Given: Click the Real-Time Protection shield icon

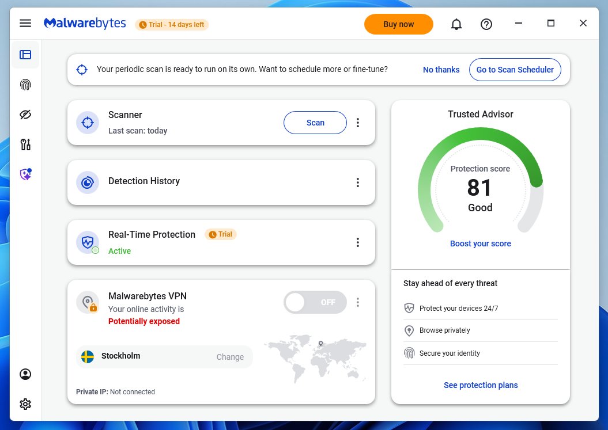Looking at the screenshot, I should coord(88,242).
